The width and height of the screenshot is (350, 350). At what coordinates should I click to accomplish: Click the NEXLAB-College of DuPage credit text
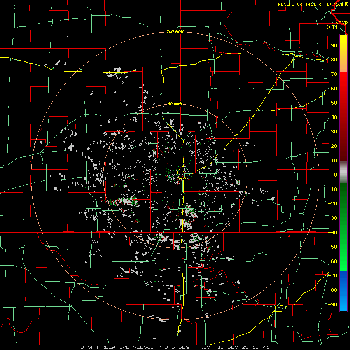[x=313, y=4]
